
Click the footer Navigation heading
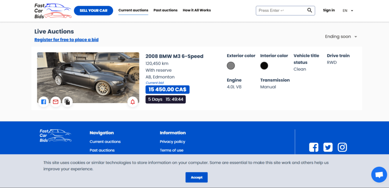[x=102, y=133]
